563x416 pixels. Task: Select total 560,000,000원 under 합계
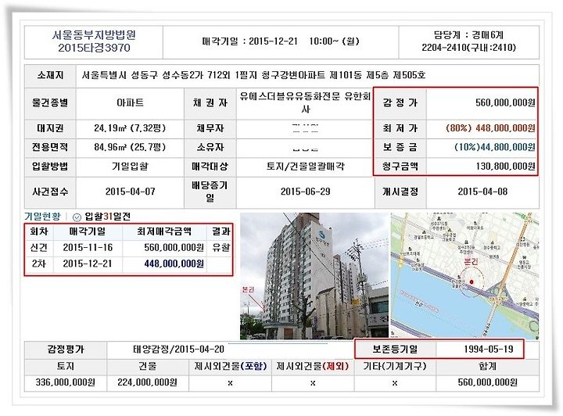pos(488,382)
